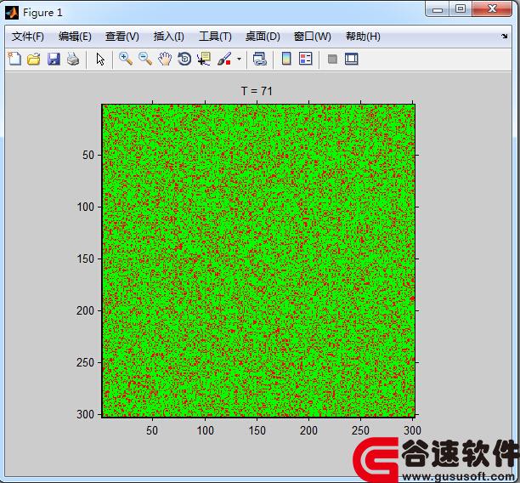Open the 插入(I) menu
Screen dimensions: 520x483
tap(169, 37)
